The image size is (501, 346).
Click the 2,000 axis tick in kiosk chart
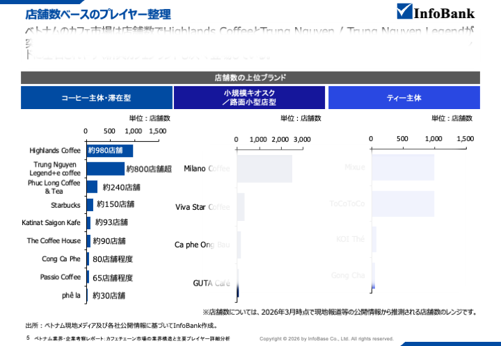(280, 140)
